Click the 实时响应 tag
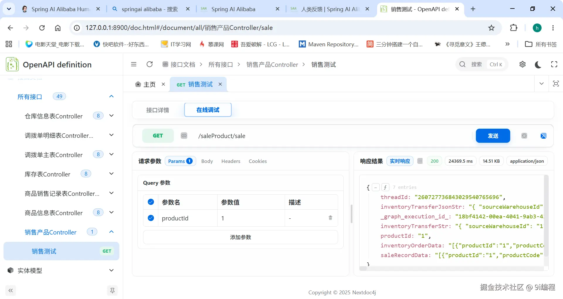This screenshot has width=563, height=299. coord(400,161)
